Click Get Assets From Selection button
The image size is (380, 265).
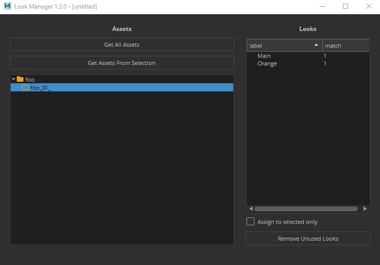pos(121,63)
